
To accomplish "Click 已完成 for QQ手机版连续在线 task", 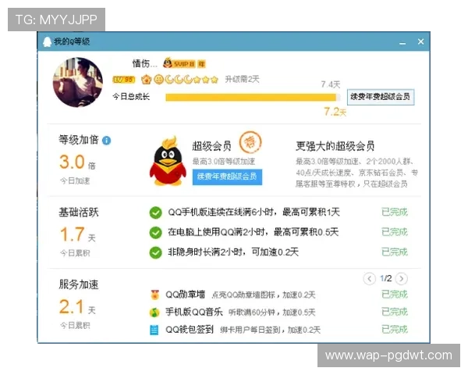I will coord(395,212).
